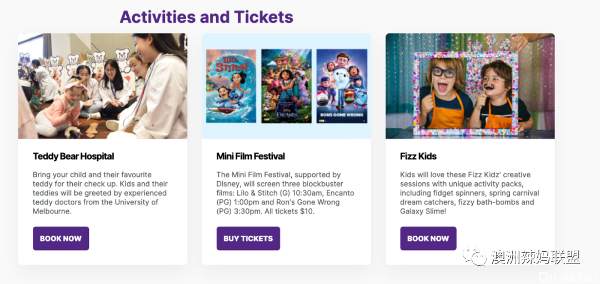Select the Fizz Kids card title
This screenshot has width=600, height=284.
(418, 156)
